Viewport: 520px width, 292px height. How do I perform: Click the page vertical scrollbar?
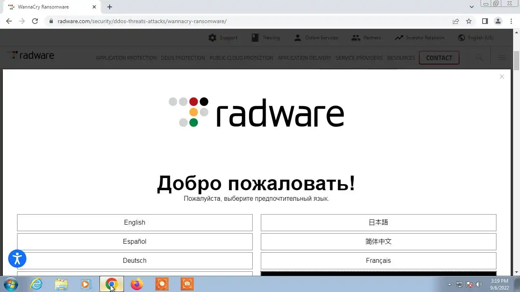pos(516,61)
